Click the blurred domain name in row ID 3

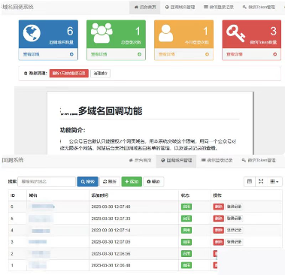tap(38, 242)
